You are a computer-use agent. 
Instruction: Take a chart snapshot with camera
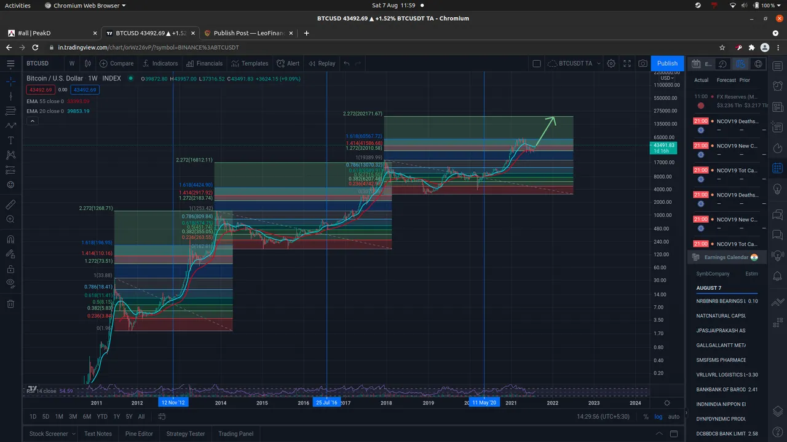(643, 63)
